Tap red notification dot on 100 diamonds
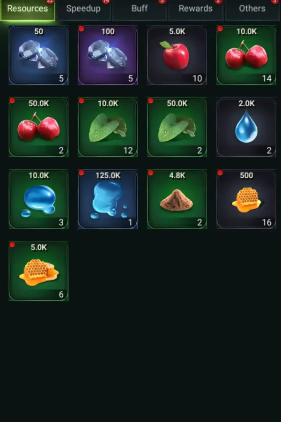The image size is (281, 422). pos(81,29)
